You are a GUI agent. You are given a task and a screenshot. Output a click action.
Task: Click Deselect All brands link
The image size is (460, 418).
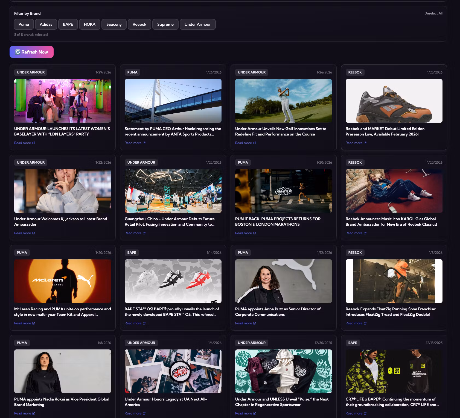click(433, 13)
